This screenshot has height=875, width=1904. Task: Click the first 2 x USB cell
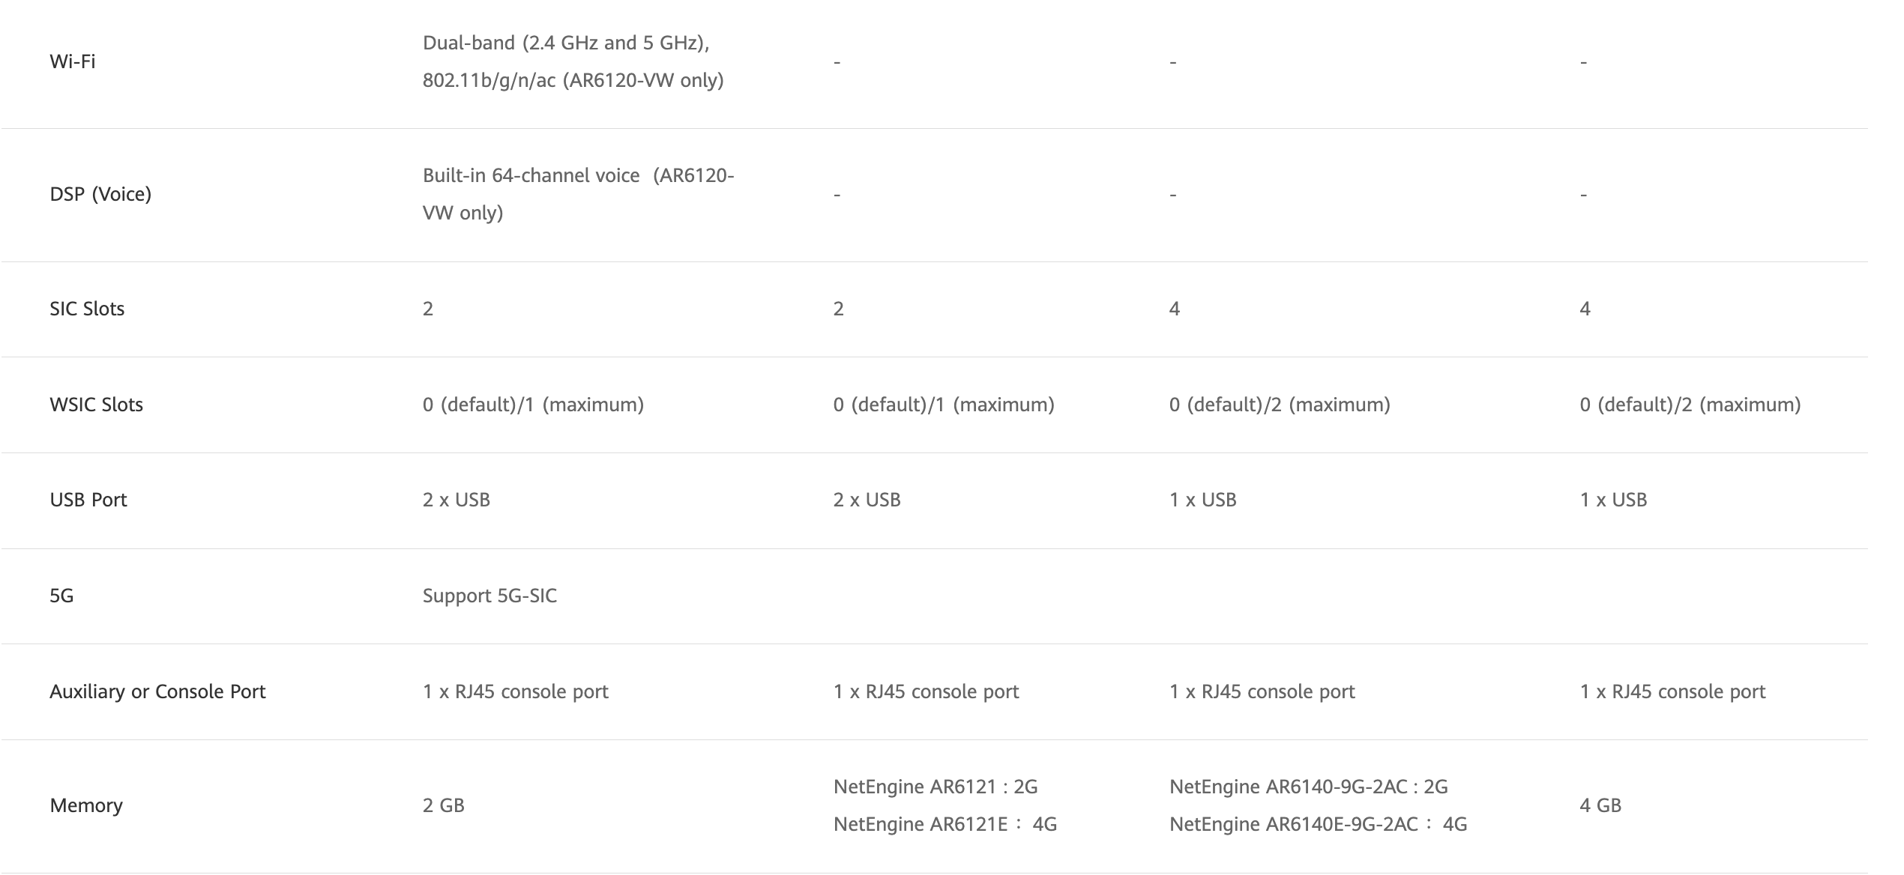(456, 500)
